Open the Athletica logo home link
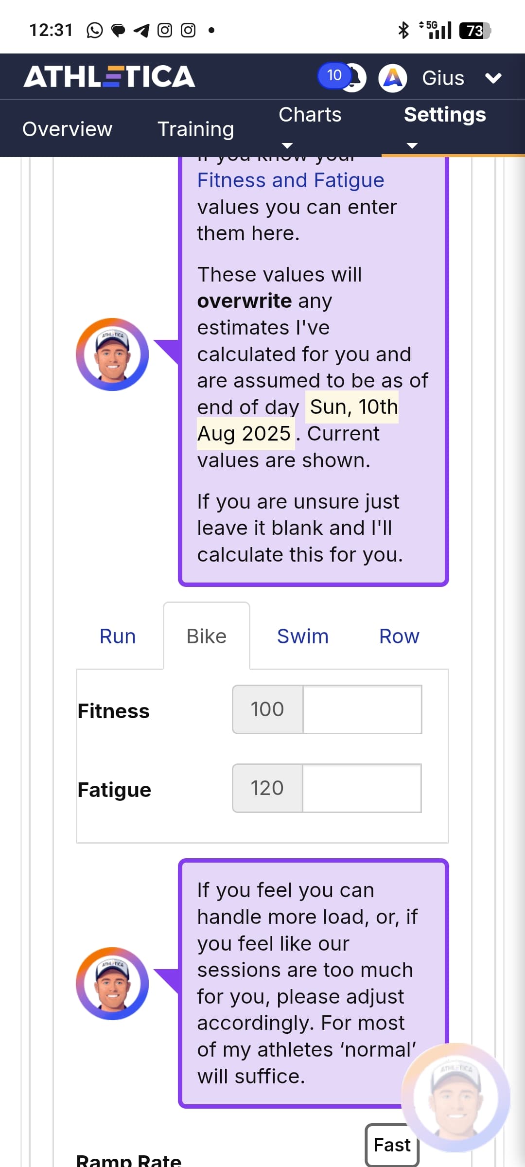This screenshot has width=525, height=1167. [x=109, y=77]
